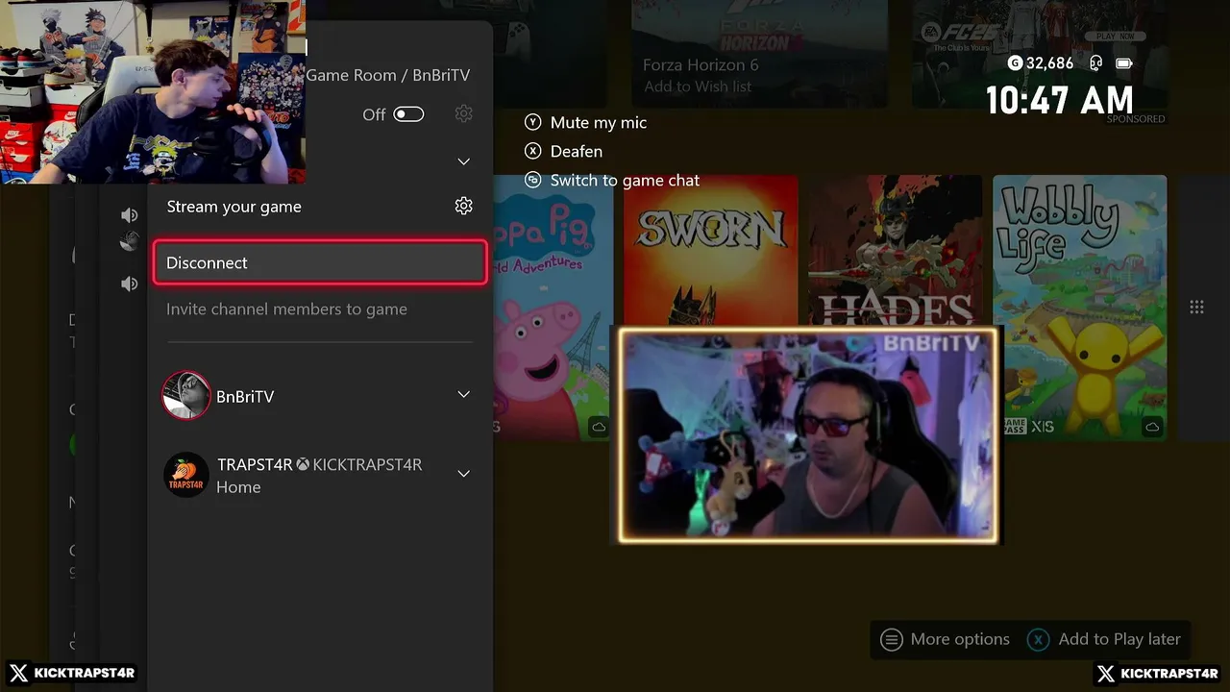Screen dimensions: 1230x692
Task: Select Invite channel members to game
Action: [286, 309]
